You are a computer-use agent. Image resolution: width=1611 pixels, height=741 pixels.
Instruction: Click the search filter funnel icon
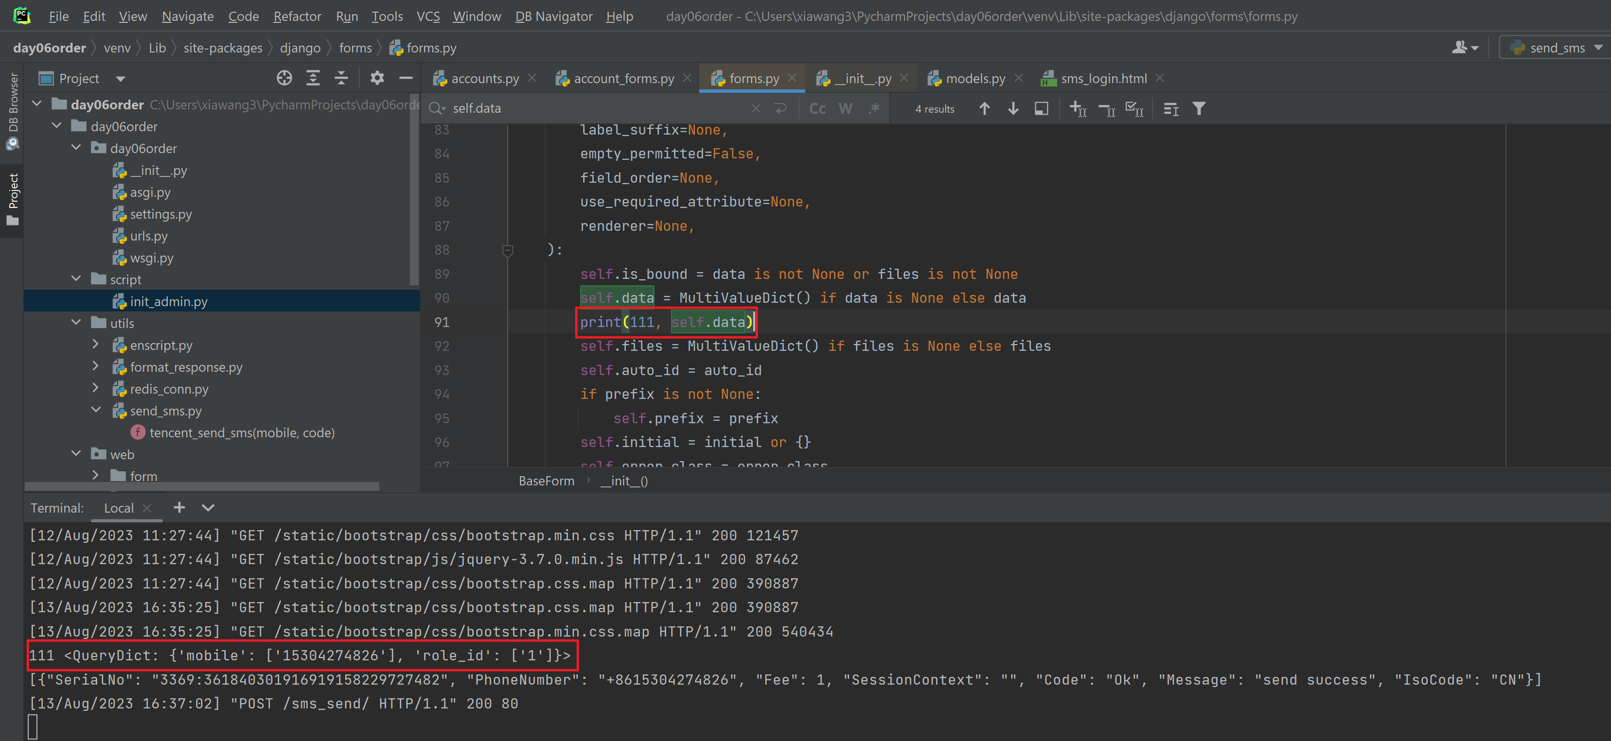click(x=1198, y=109)
